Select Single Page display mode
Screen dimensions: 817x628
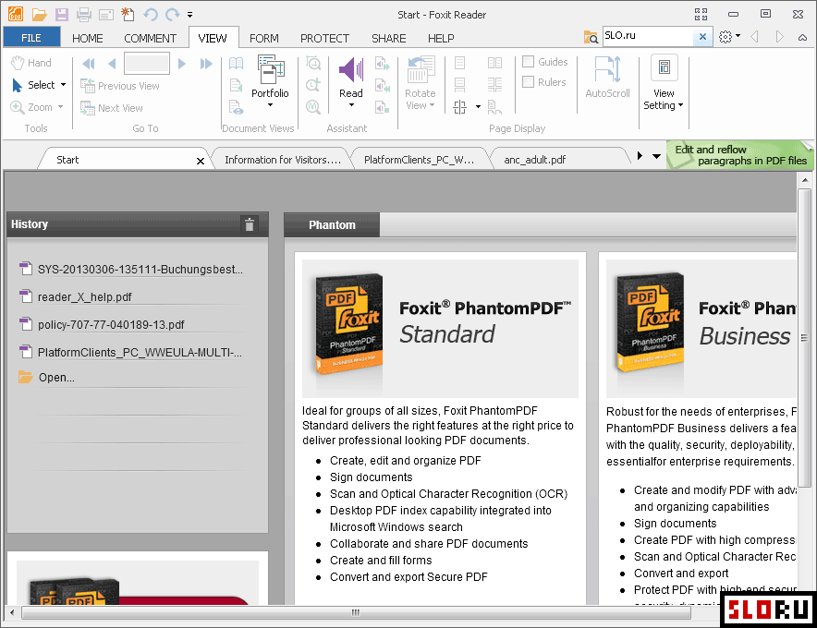pyautogui.click(x=459, y=63)
